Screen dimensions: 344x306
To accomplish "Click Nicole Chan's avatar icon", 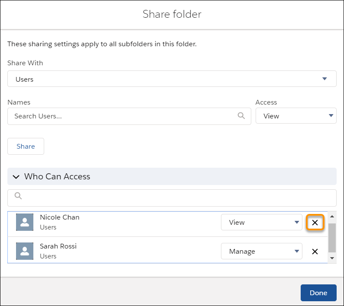I will pos(25,222).
